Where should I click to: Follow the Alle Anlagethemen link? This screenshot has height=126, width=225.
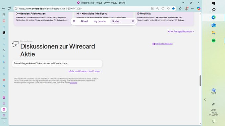click(181, 31)
